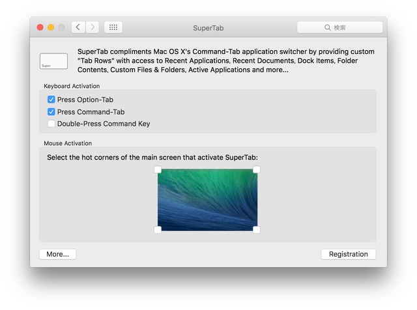
Task: Click the 'Select the hot corners' instruction text
Action: pyautogui.click(x=152, y=158)
